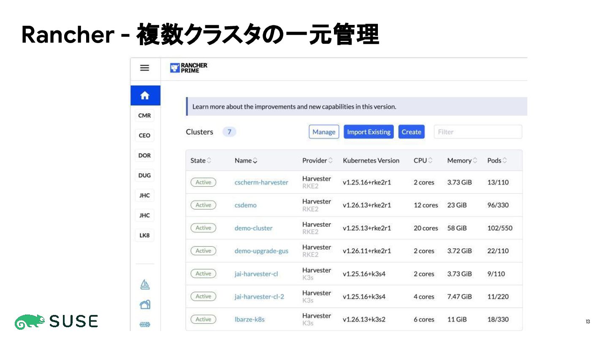Sort clusters by Provider column
Screen dimensions: 608x342
coord(318,160)
